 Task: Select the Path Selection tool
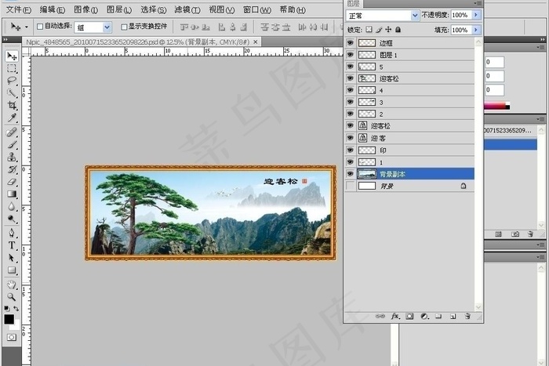[12, 258]
